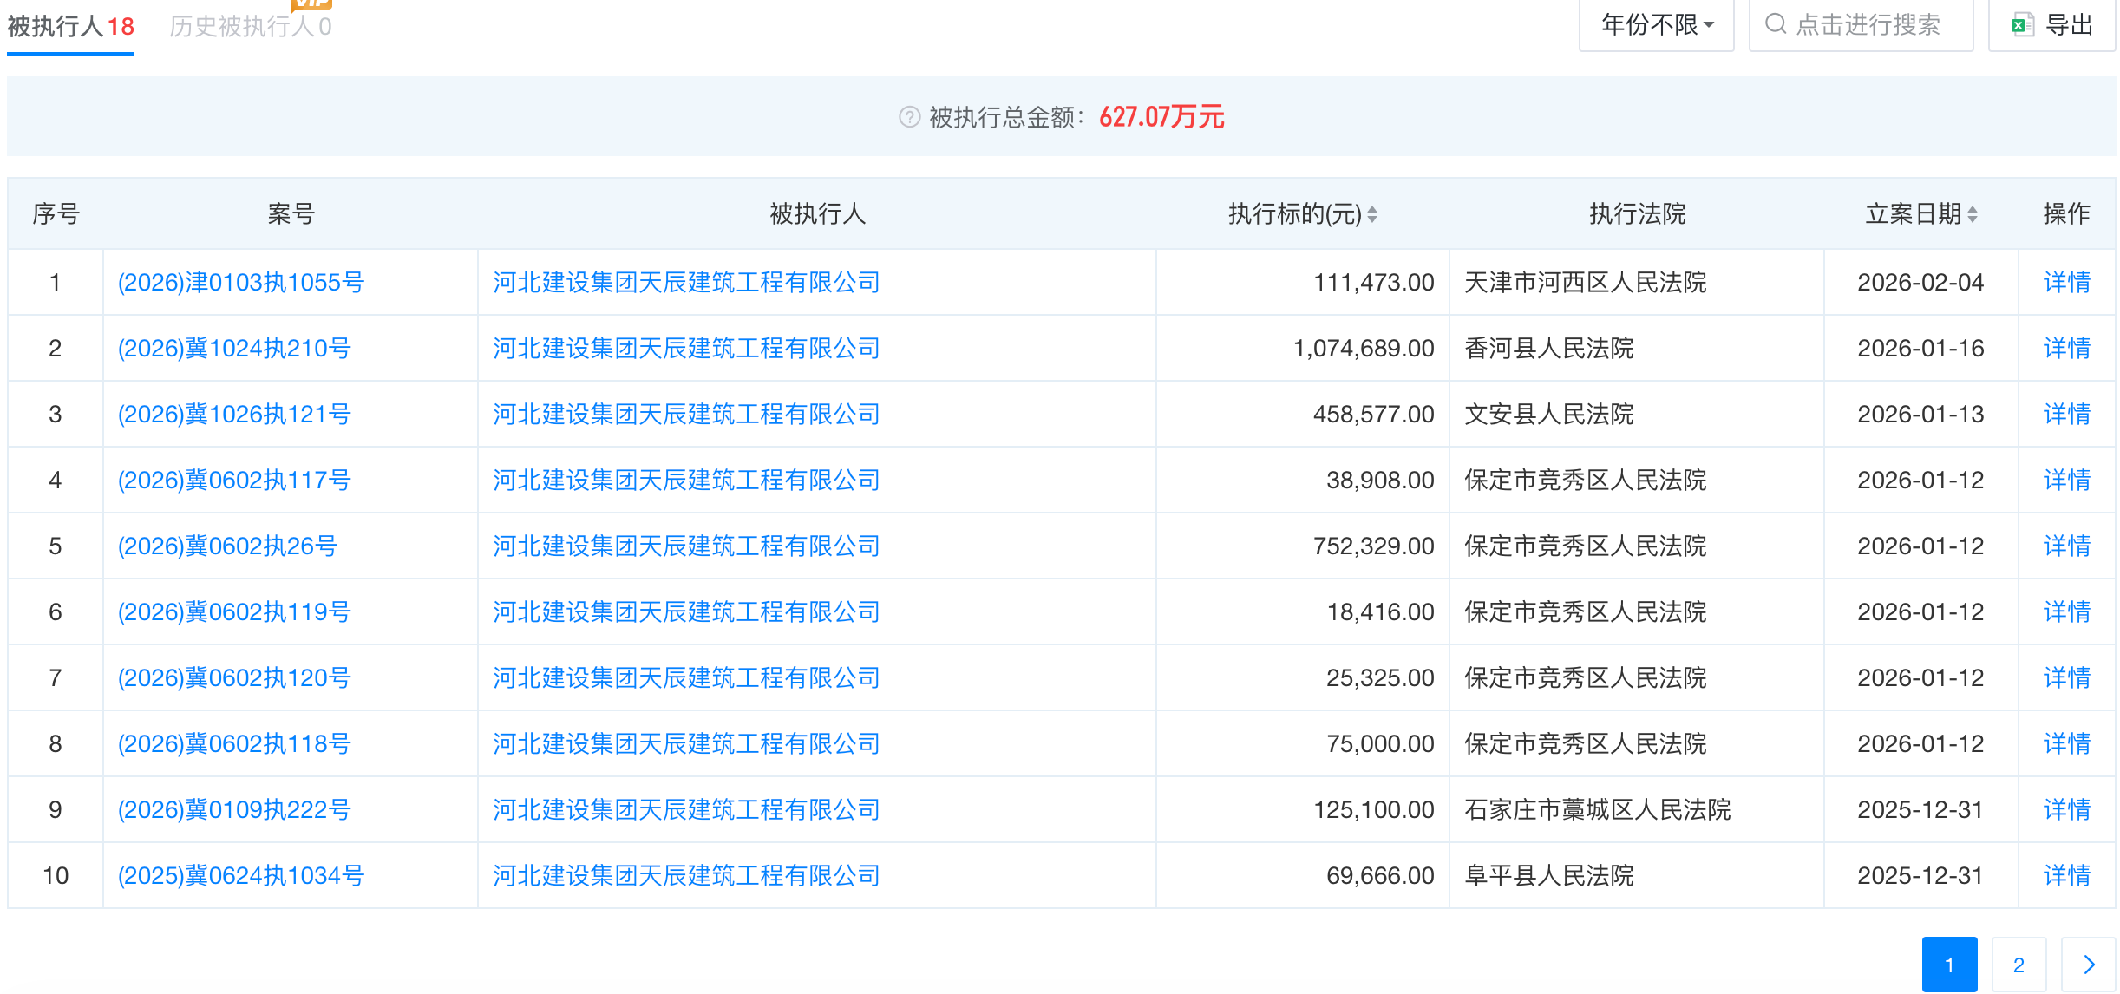Select current page 1 button

point(1949,965)
